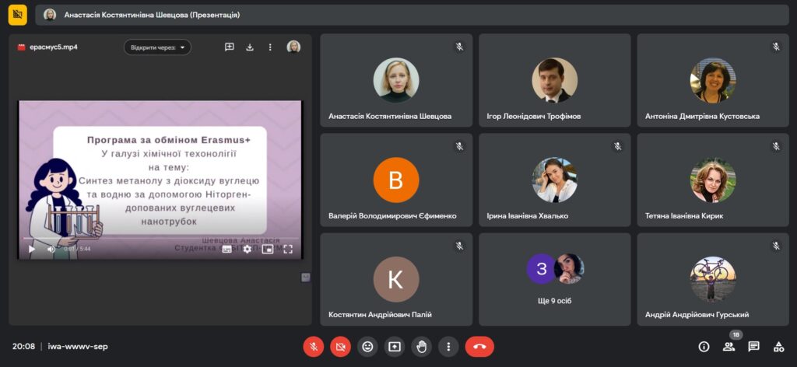Expand the 'Відкрити через' dropdown
This screenshot has height=367, width=797.
158,47
